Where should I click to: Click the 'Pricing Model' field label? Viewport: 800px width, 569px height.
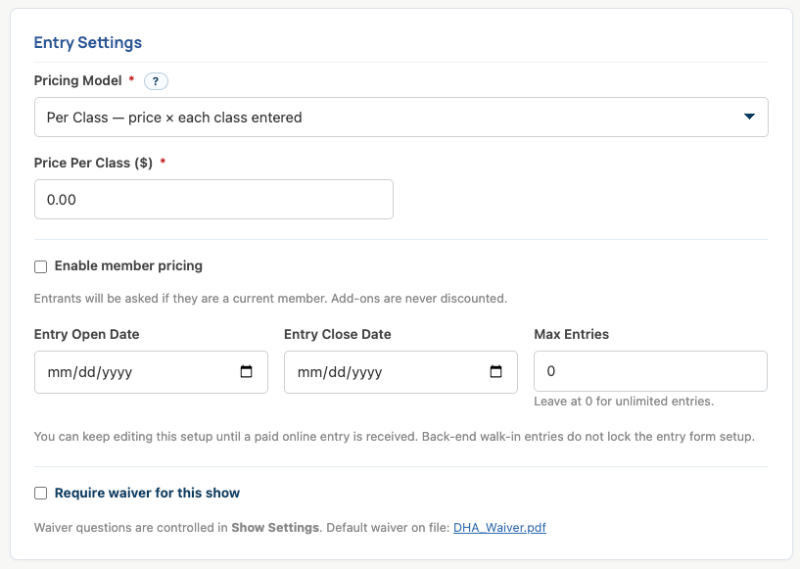click(78, 80)
